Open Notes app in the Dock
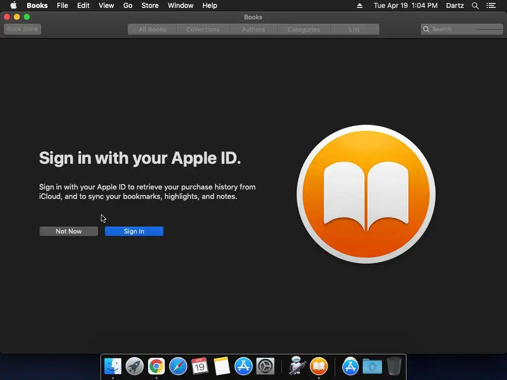 (222, 366)
